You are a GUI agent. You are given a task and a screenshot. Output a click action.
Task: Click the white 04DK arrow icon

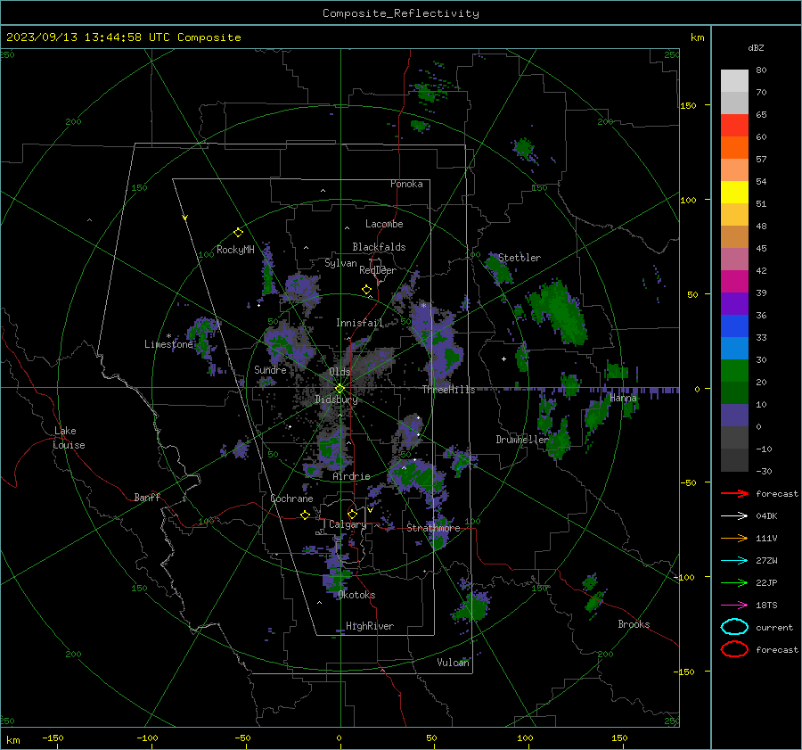click(x=734, y=516)
